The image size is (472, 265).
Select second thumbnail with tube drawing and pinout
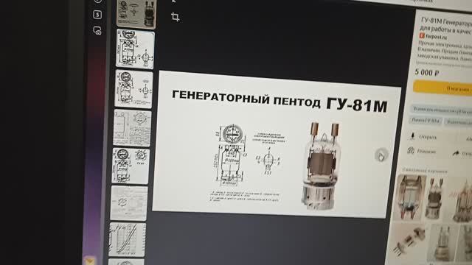coord(135,49)
